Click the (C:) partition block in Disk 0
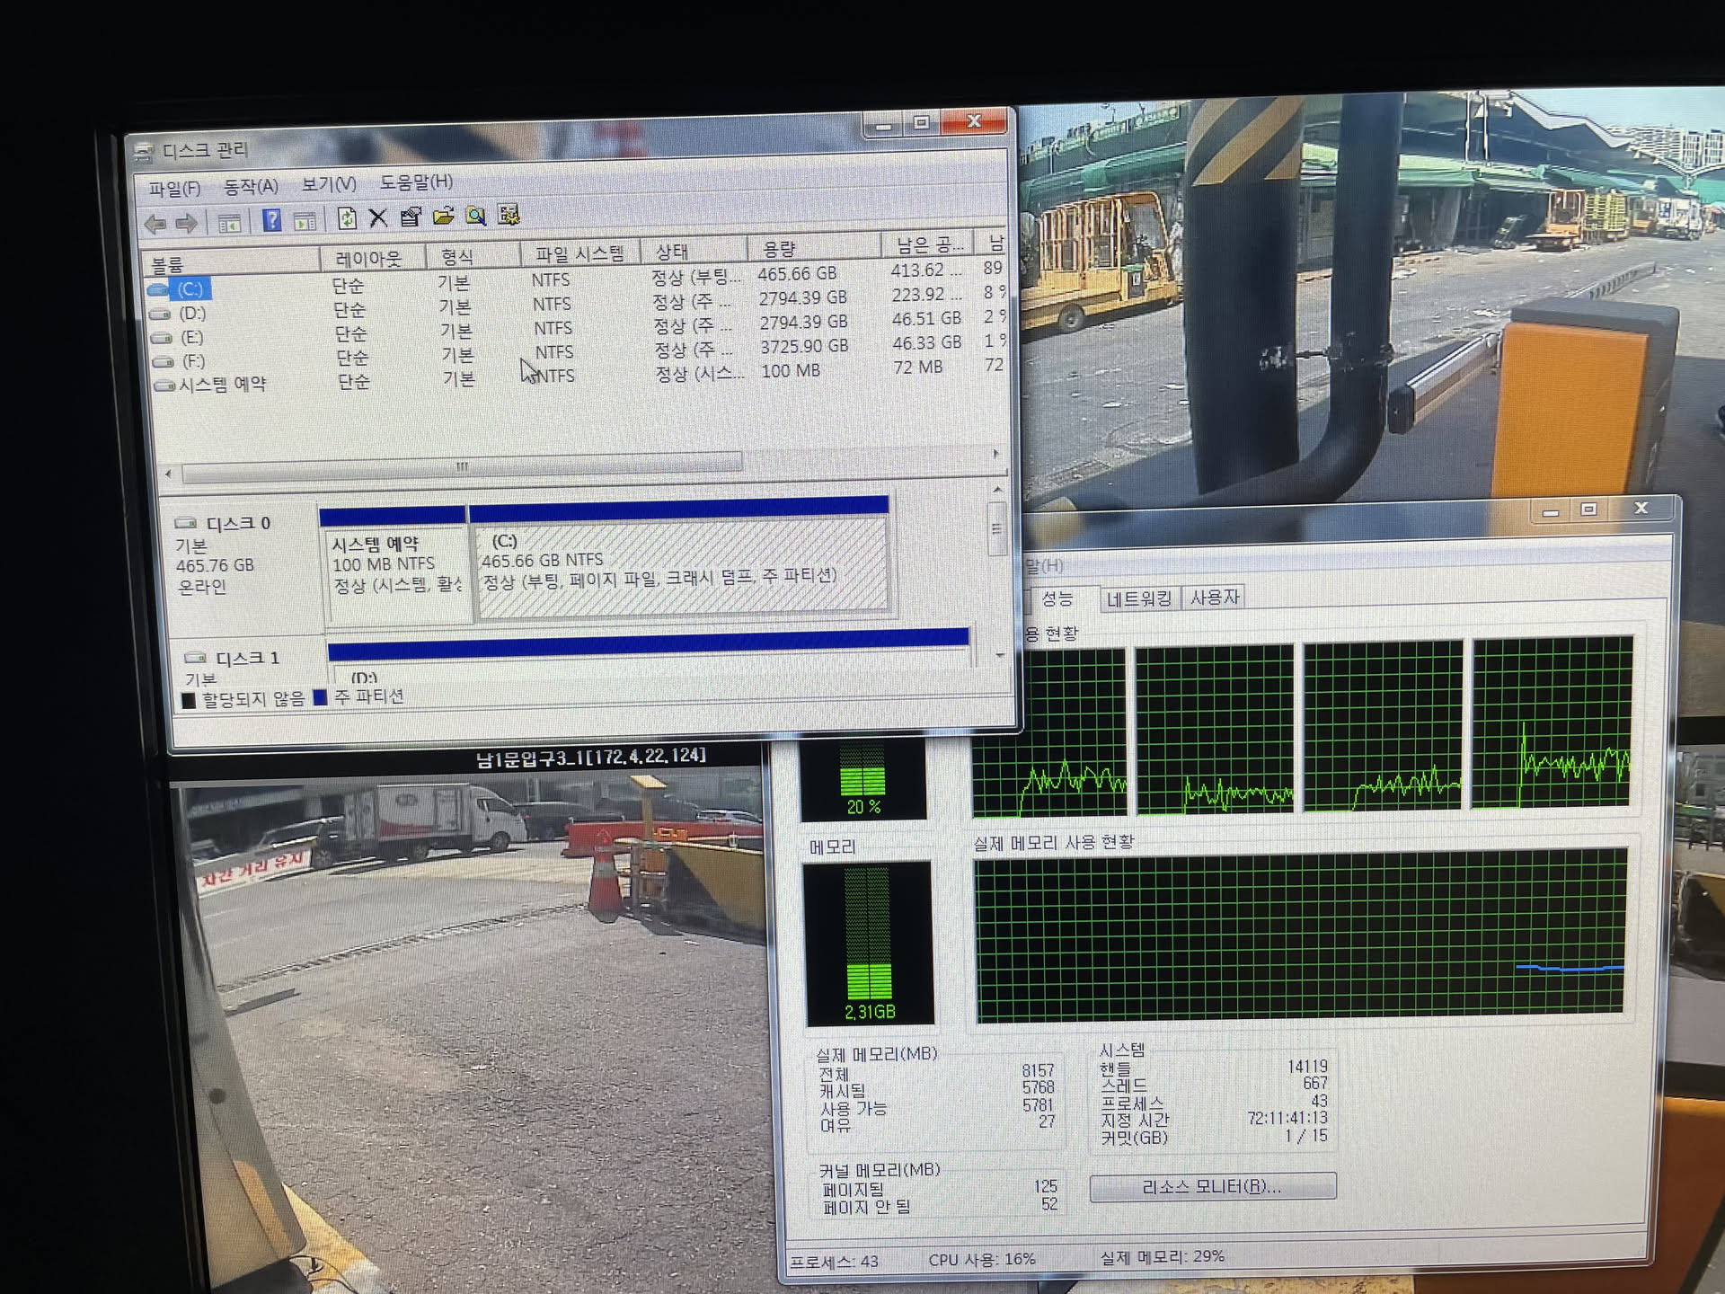The height and width of the screenshot is (1294, 1725). click(680, 568)
